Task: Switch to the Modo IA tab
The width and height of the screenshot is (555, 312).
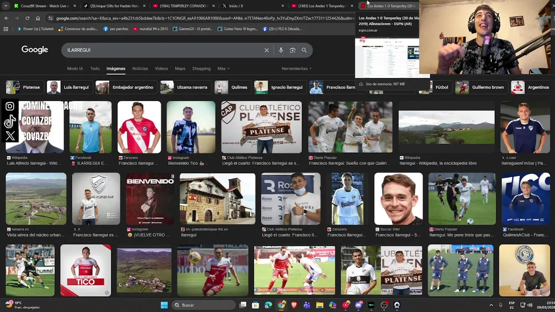Action: coord(75,68)
